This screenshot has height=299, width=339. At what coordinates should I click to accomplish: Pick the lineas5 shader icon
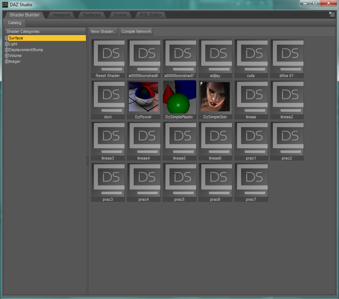pyautogui.click(x=179, y=141)
